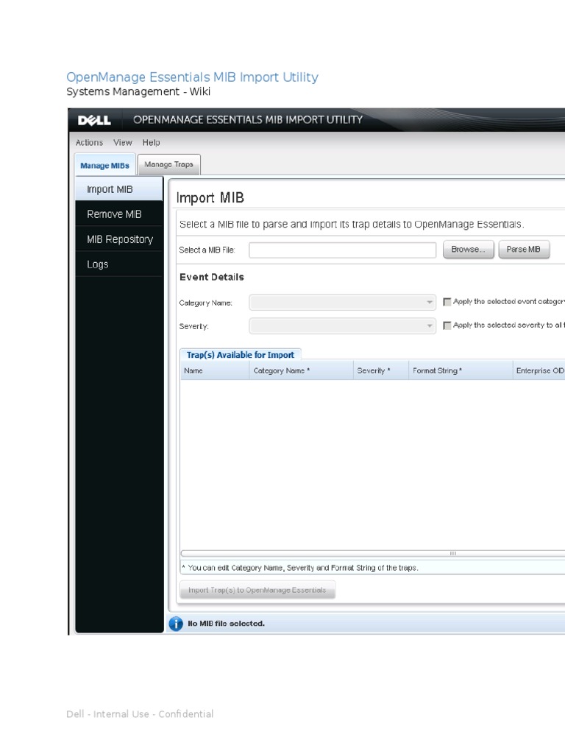Viewport: 565px width, 754px height.
Task: Sort by Category Name column header
Action: pyautogui.click(x=301, y=371)
